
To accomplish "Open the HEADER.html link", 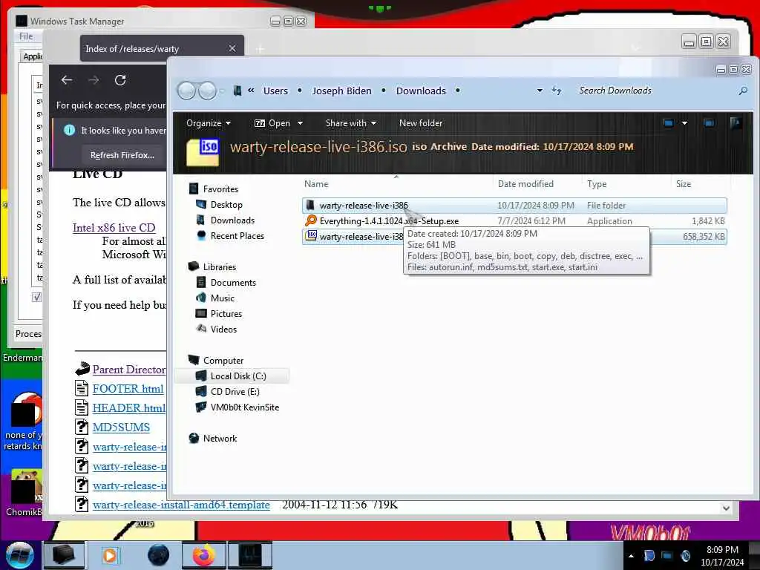I will 129,408.
